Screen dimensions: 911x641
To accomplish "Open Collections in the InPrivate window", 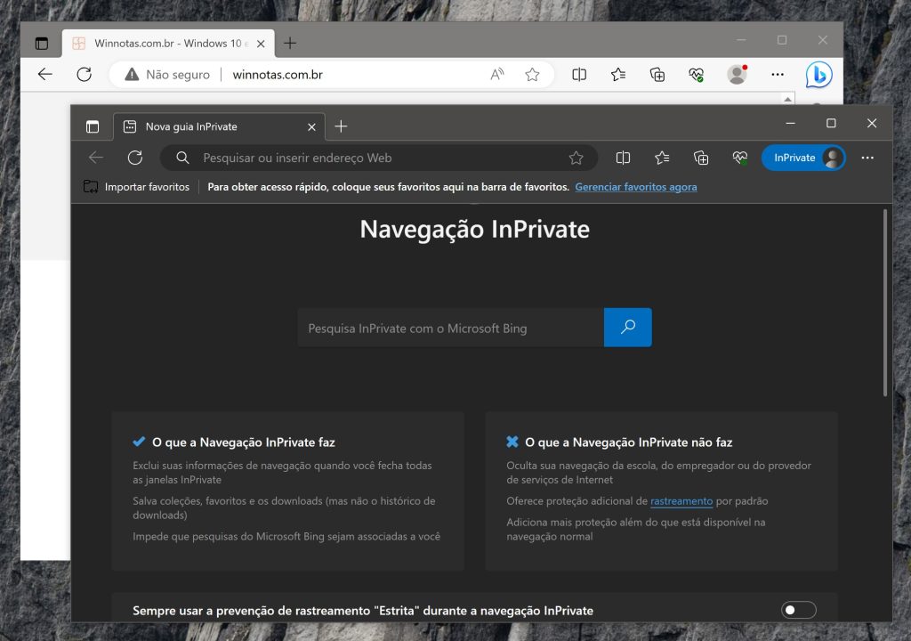I will point(701,158).
